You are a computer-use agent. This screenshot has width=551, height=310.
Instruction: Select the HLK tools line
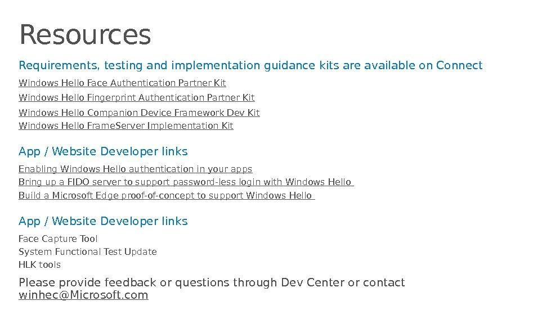(39, 264)
